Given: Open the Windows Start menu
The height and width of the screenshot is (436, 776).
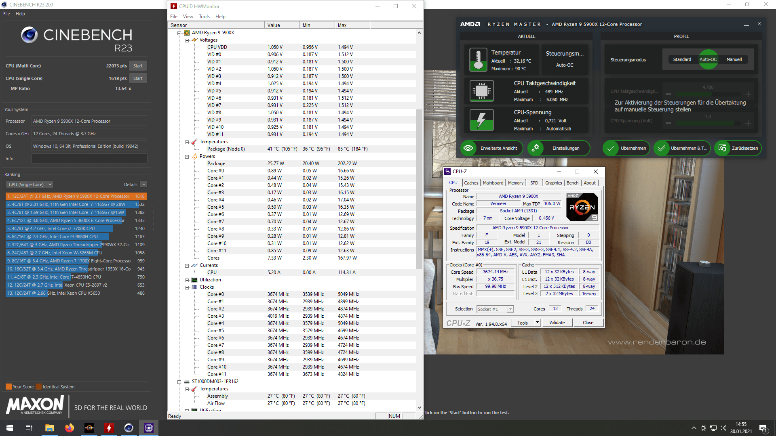Looking at the screenshot, I should pyautogui.click(x=10, y=428).
